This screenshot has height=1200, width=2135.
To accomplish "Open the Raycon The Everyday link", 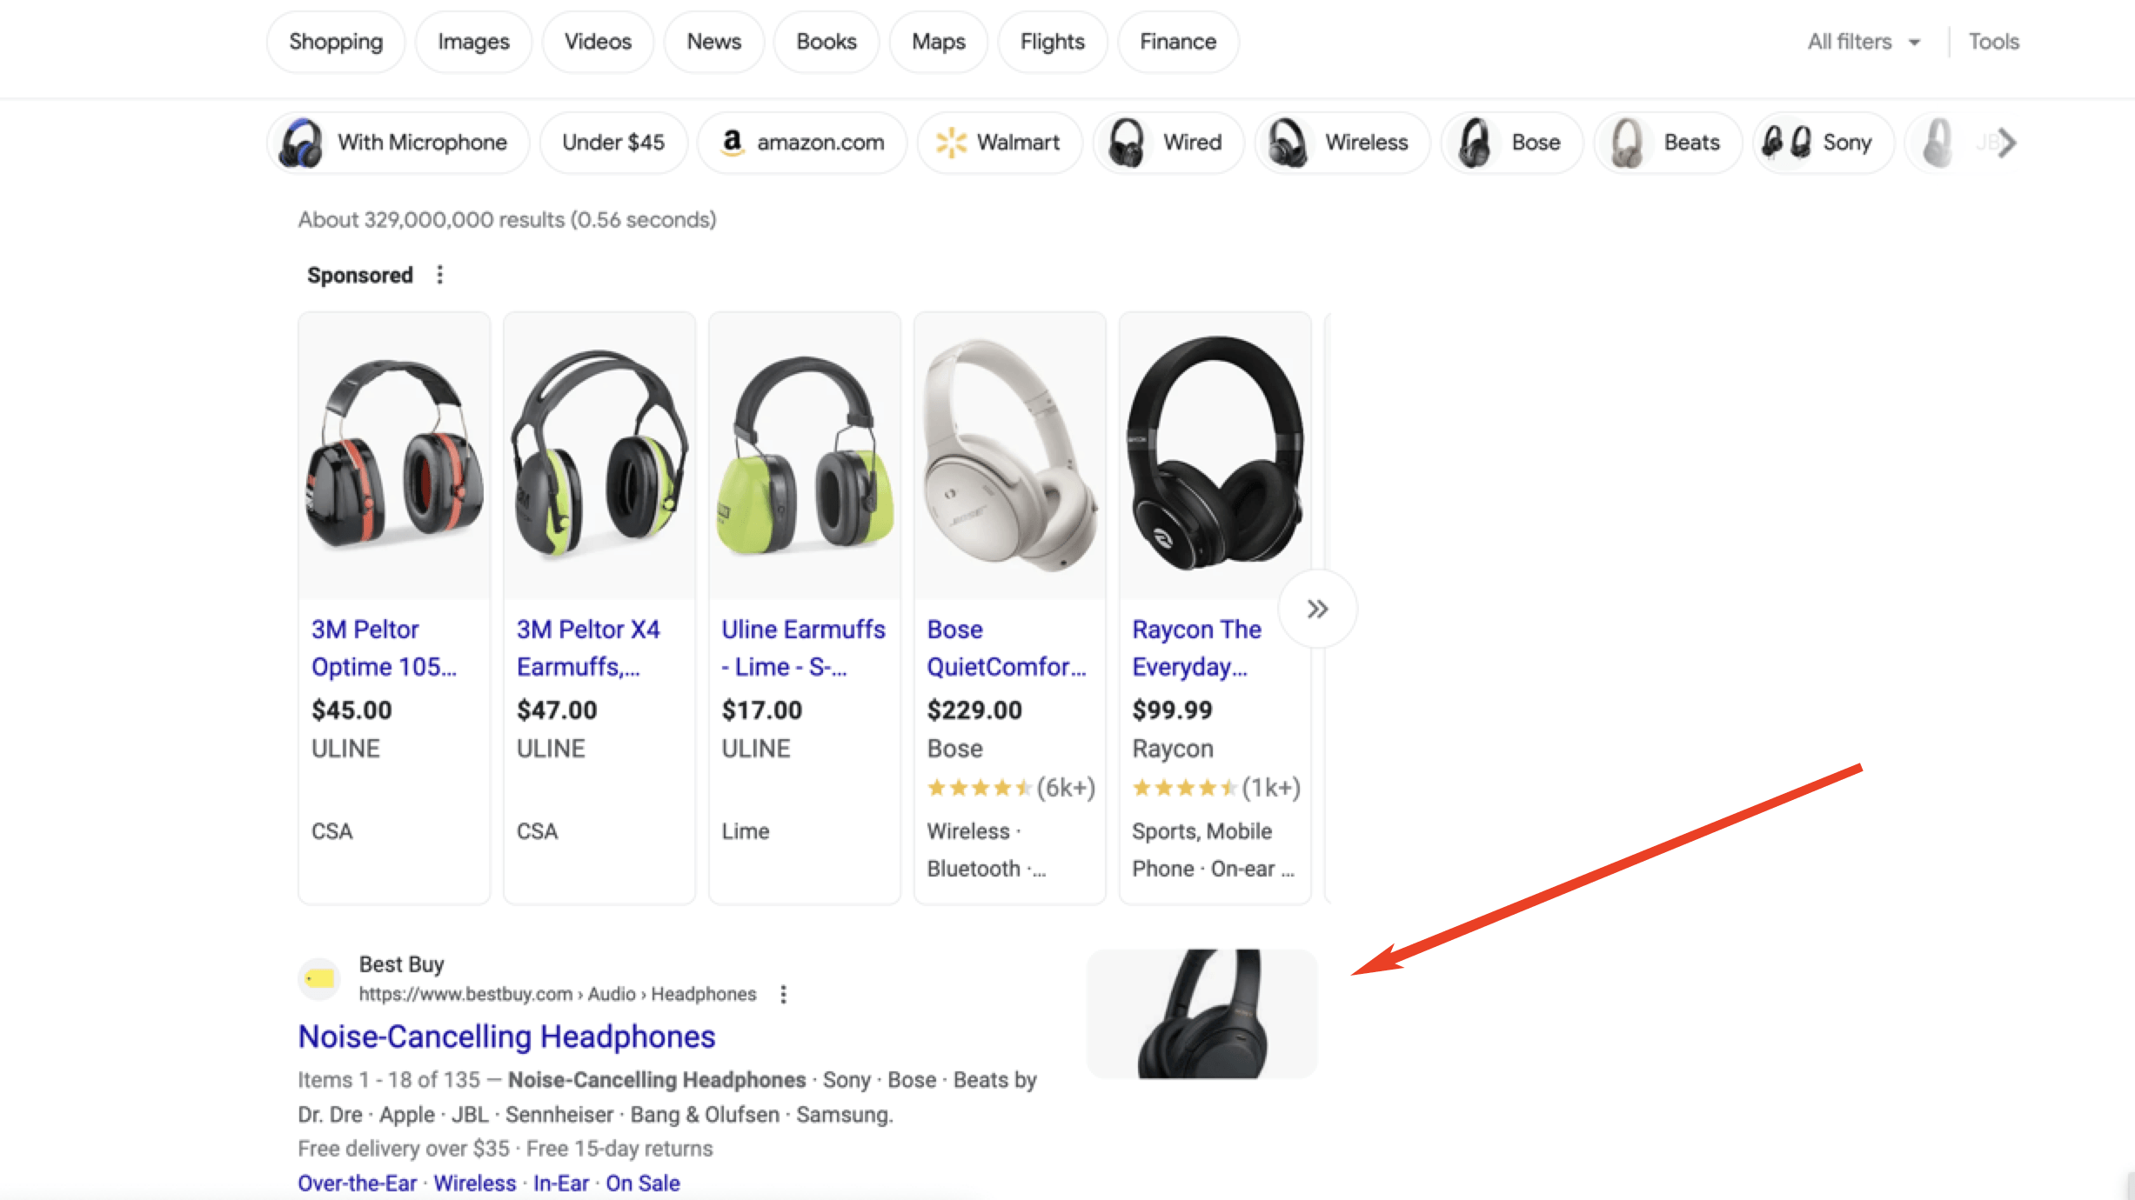I will [x=1196, y=648].
